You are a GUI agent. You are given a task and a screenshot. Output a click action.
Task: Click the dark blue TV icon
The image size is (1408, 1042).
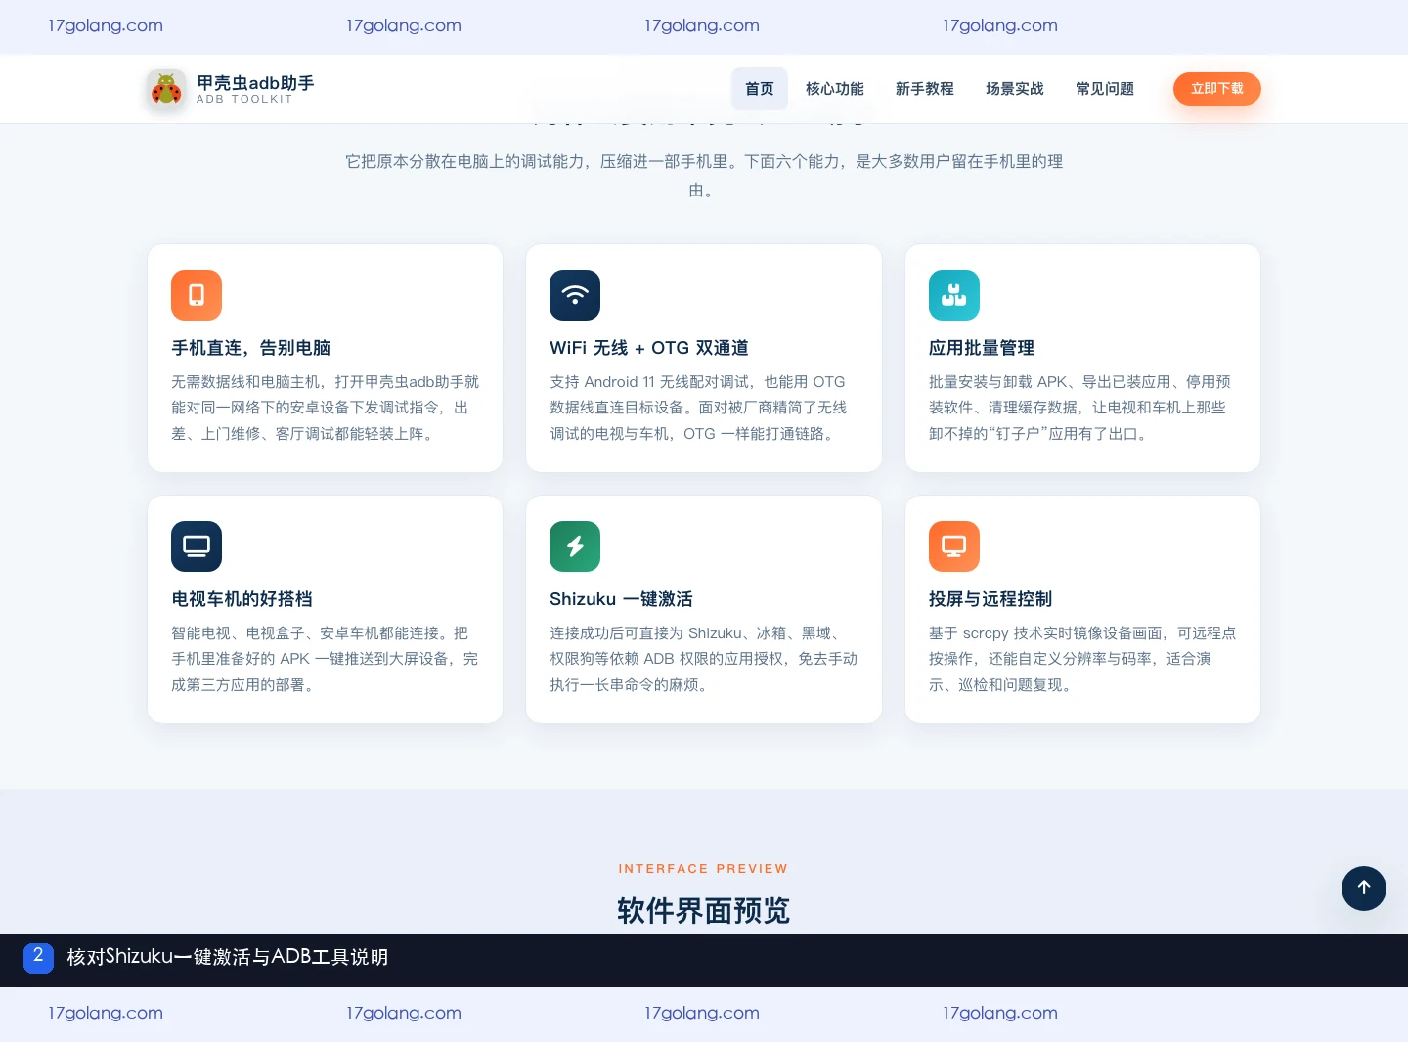coord(197,546)
